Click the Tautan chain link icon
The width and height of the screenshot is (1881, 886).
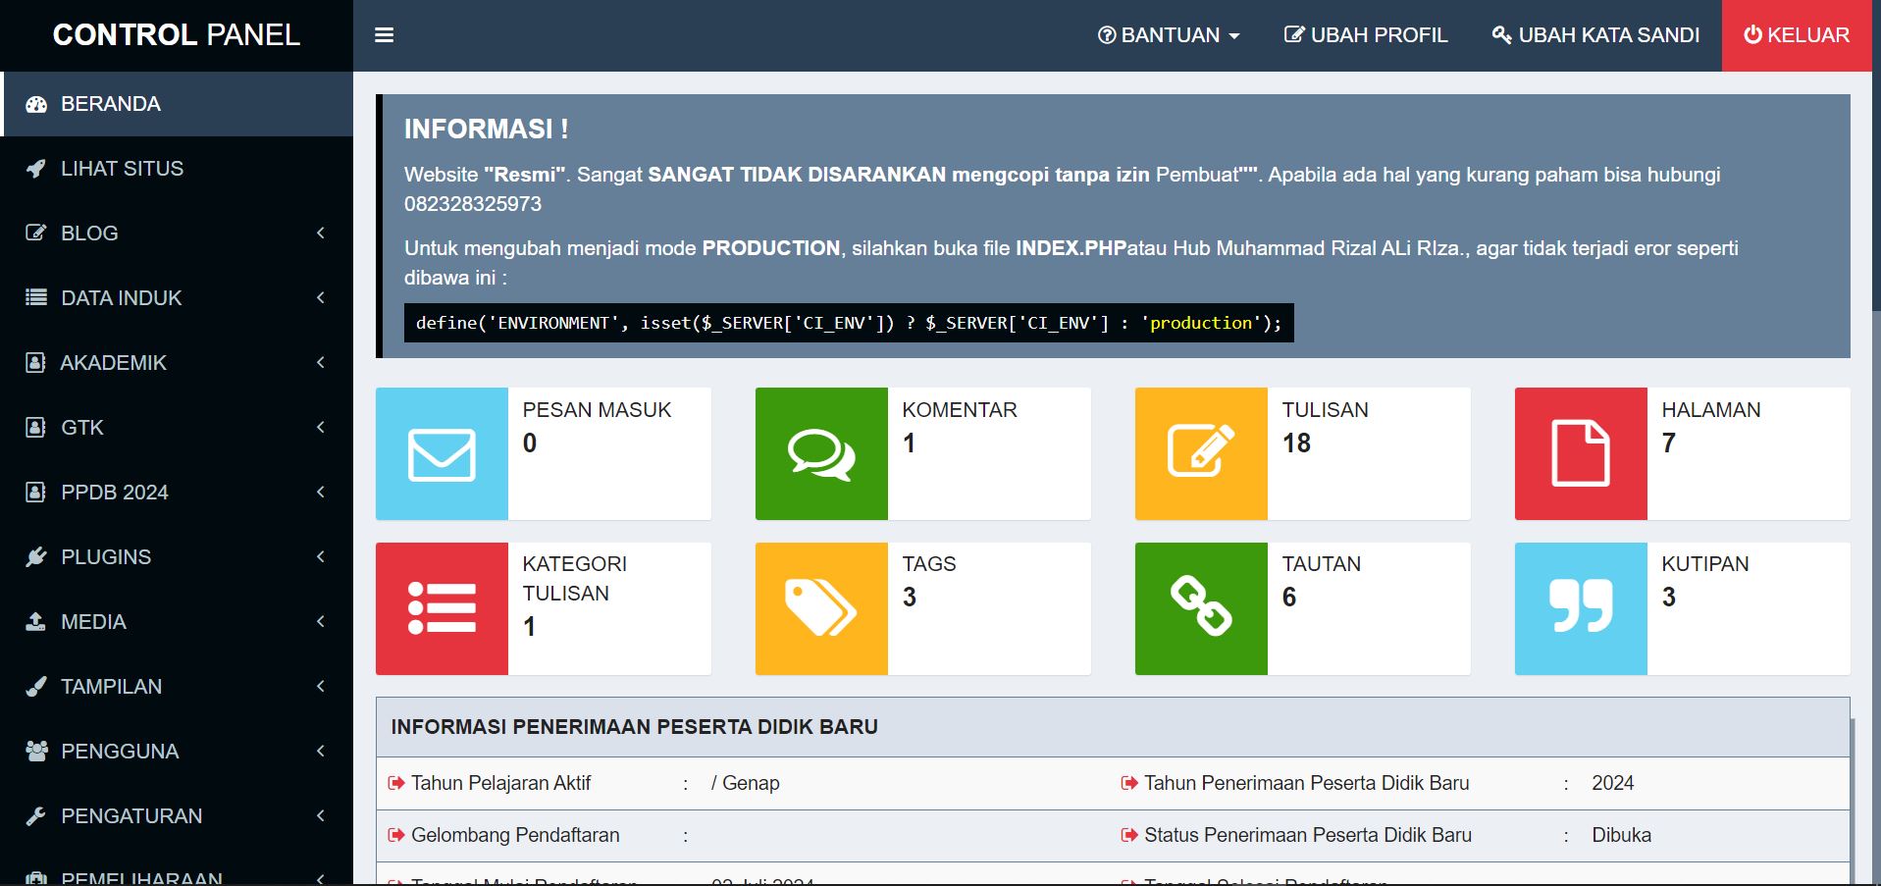pos(1200,606)
